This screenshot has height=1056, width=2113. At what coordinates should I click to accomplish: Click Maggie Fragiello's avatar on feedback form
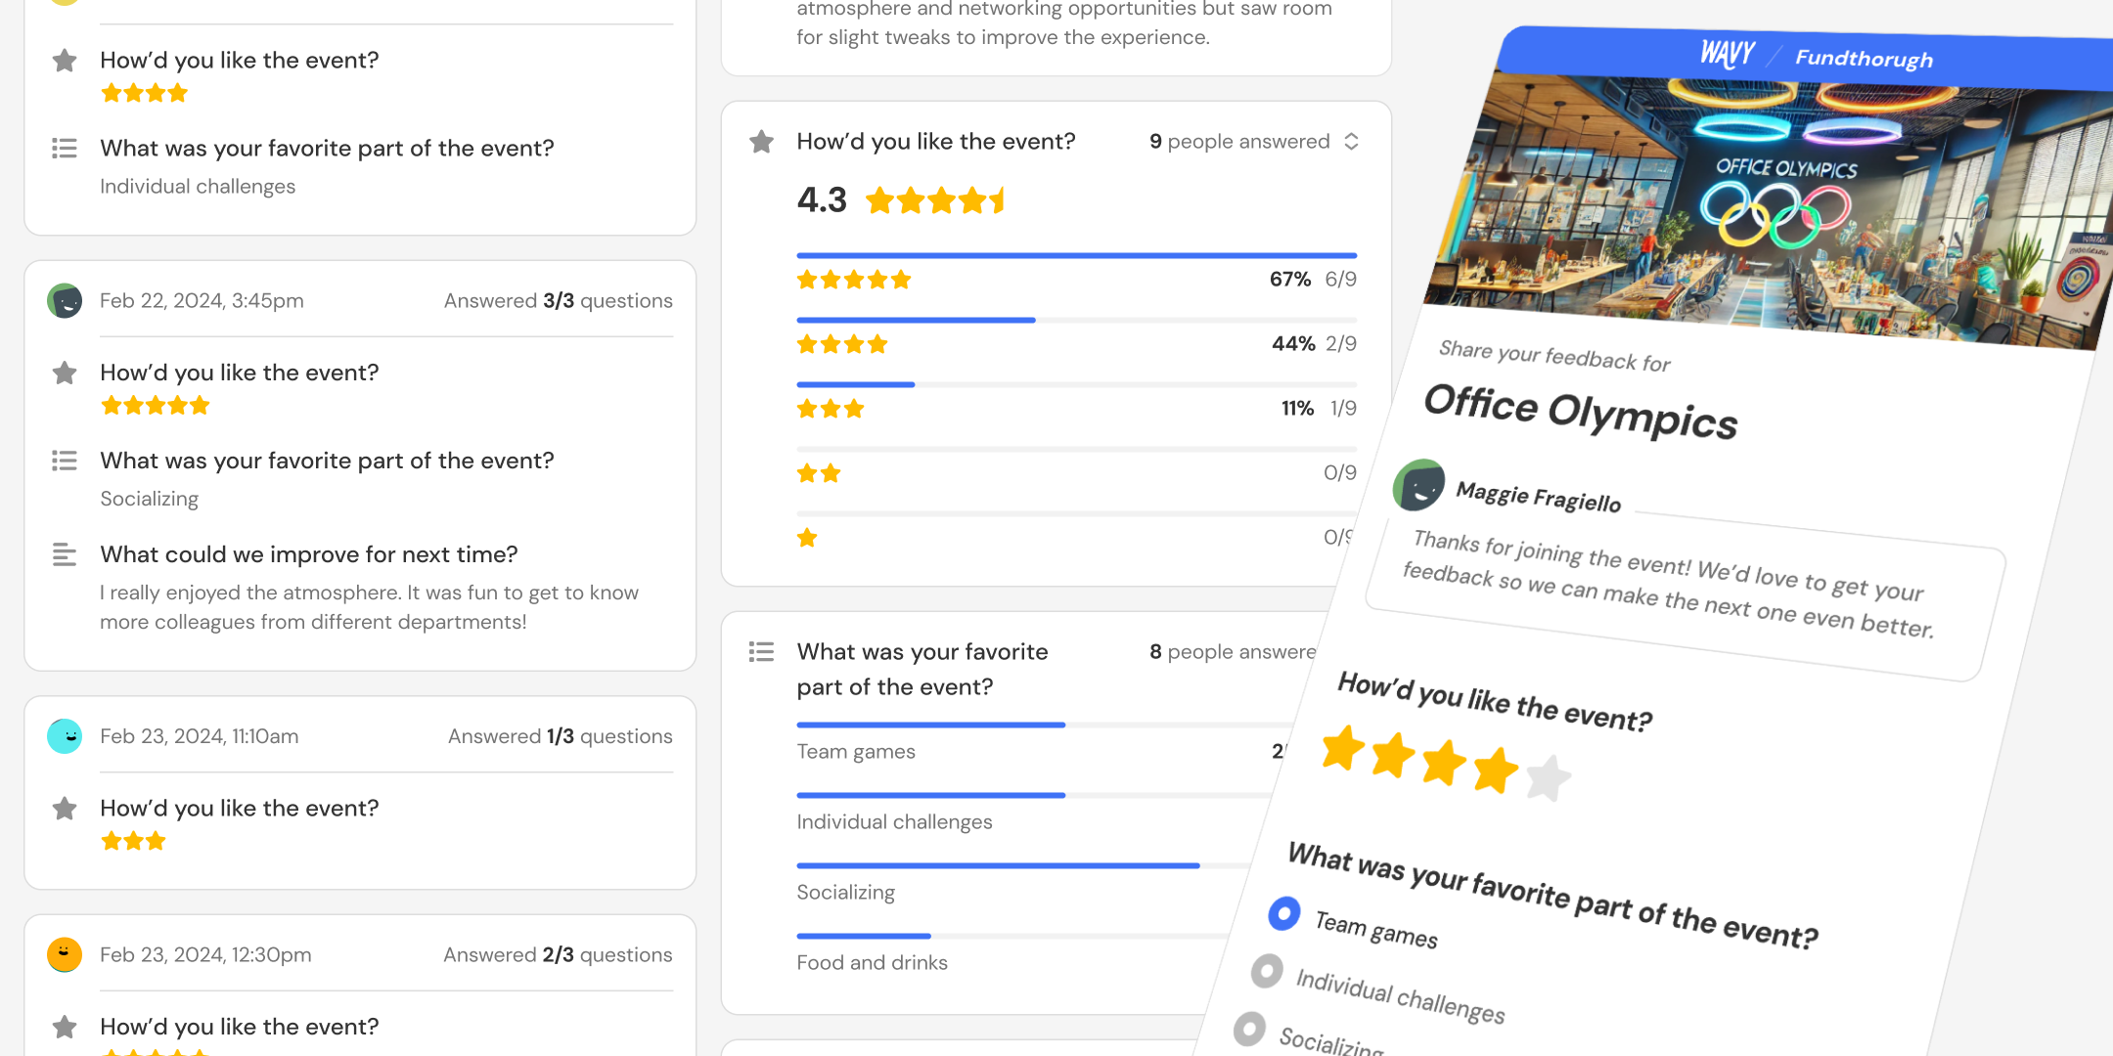pos(1419,485)
